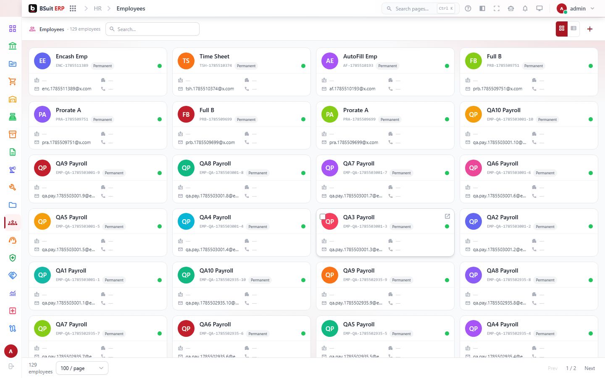
Task: Add a new employee with plus button
Action: (x=590, y=29)
